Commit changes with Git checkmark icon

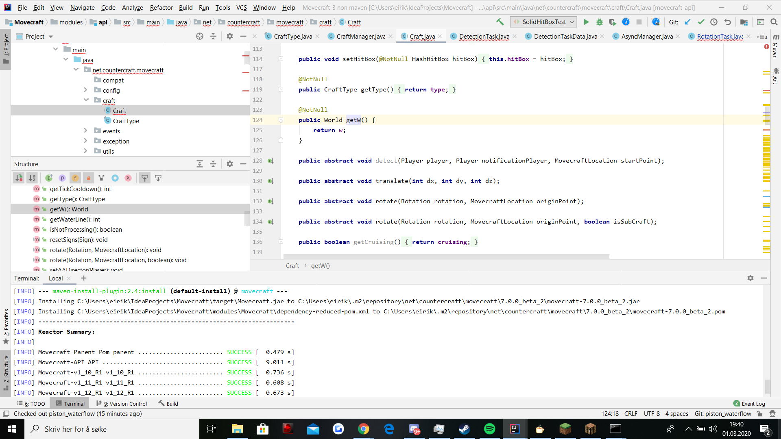701,22
